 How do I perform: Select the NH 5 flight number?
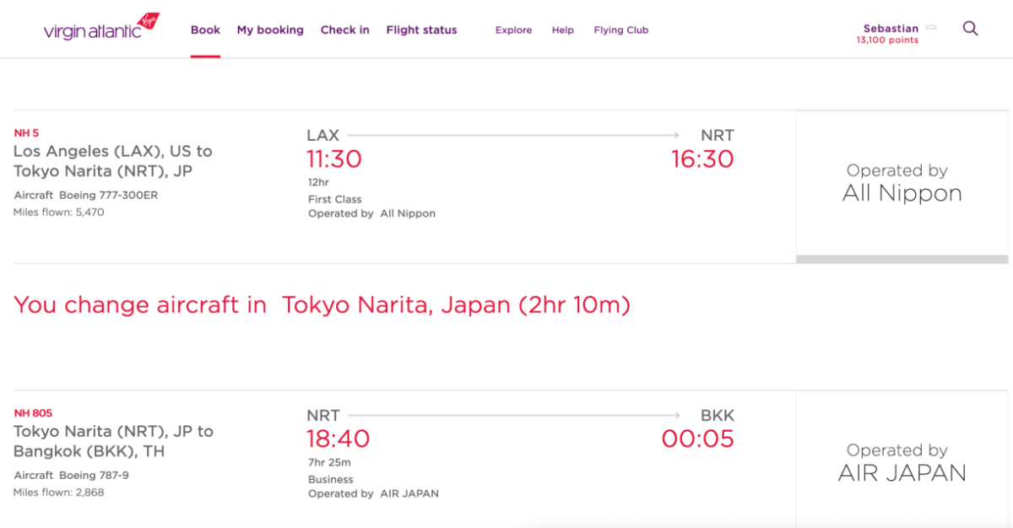pos(26,133)
